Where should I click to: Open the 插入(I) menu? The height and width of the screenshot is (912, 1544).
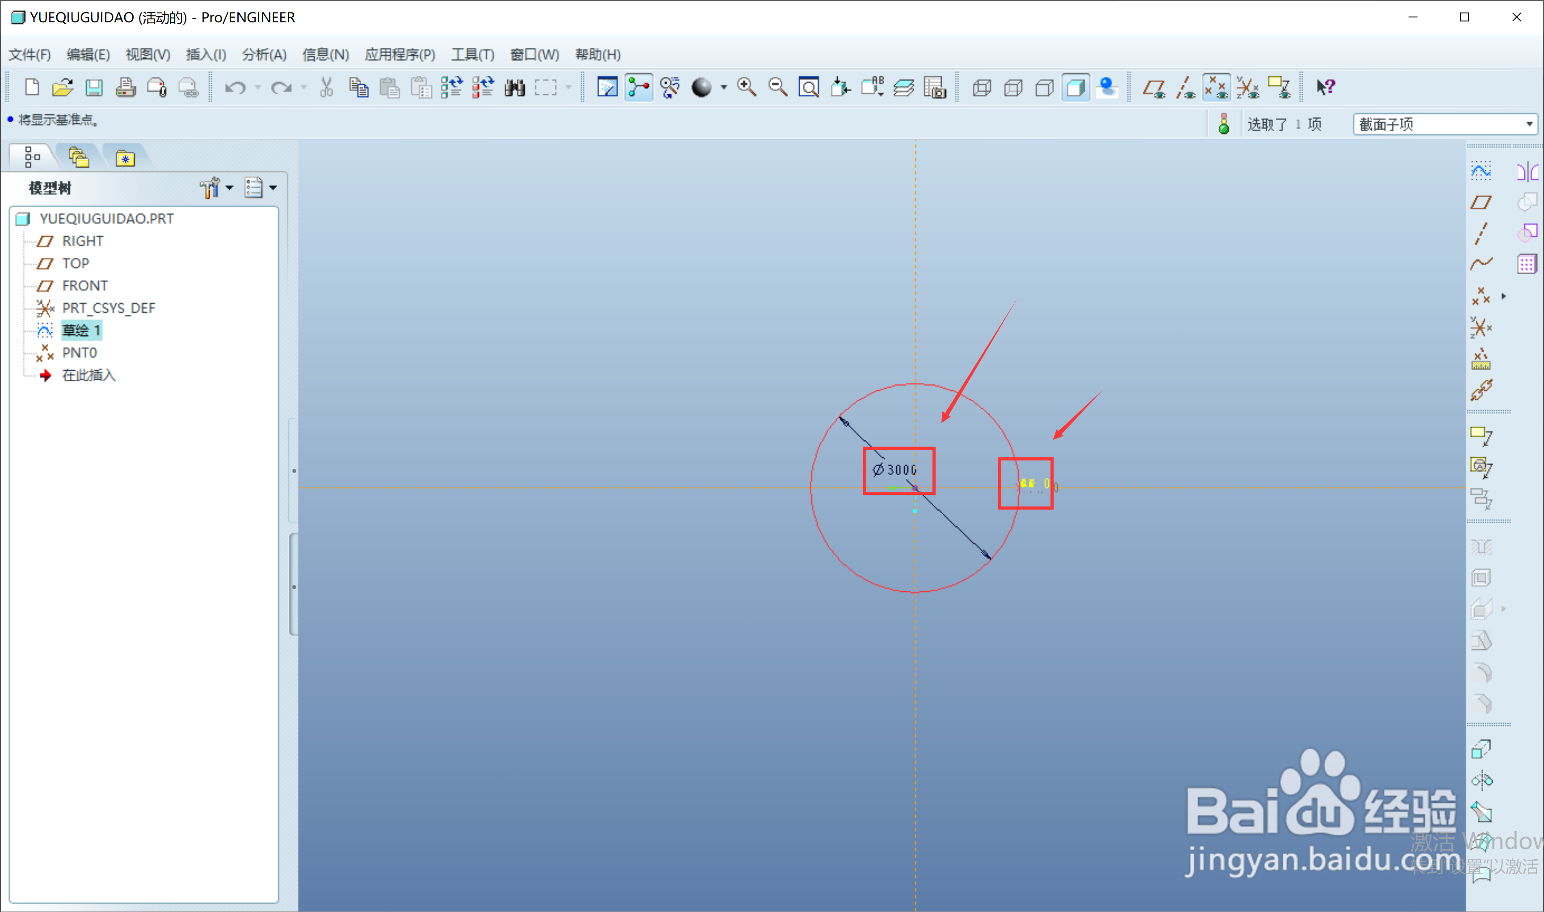click(x=205, y=54)
